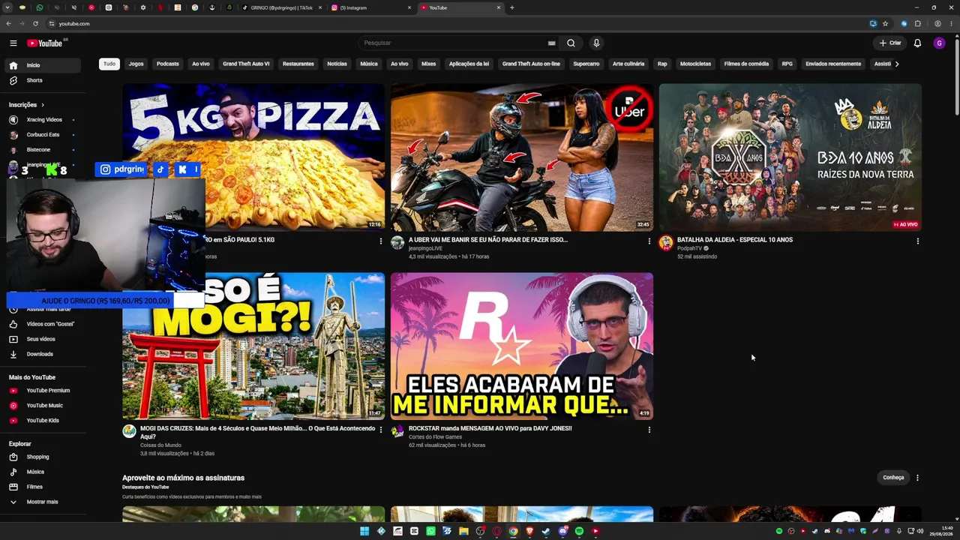Viewport: 960px width, 540px height.
Task: Open options menu for Rockstar video
Action: [649, 430]
